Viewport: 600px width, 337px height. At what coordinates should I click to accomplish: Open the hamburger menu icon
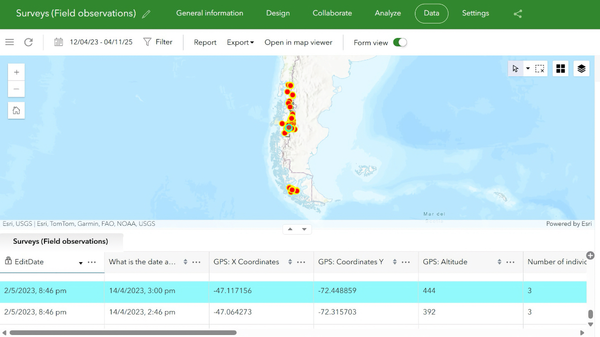pyautogui.click(x=9, y=42)
